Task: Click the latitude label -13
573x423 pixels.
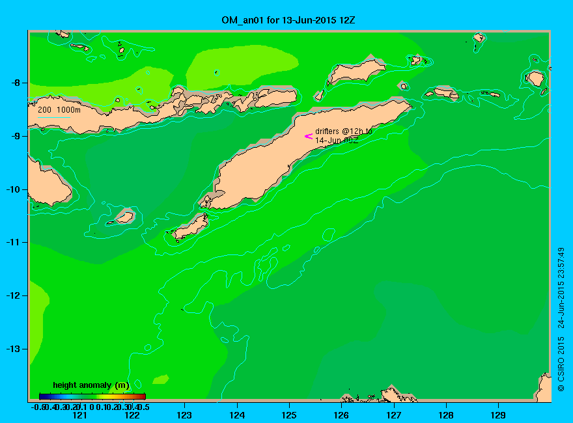Action: (12, 349)
